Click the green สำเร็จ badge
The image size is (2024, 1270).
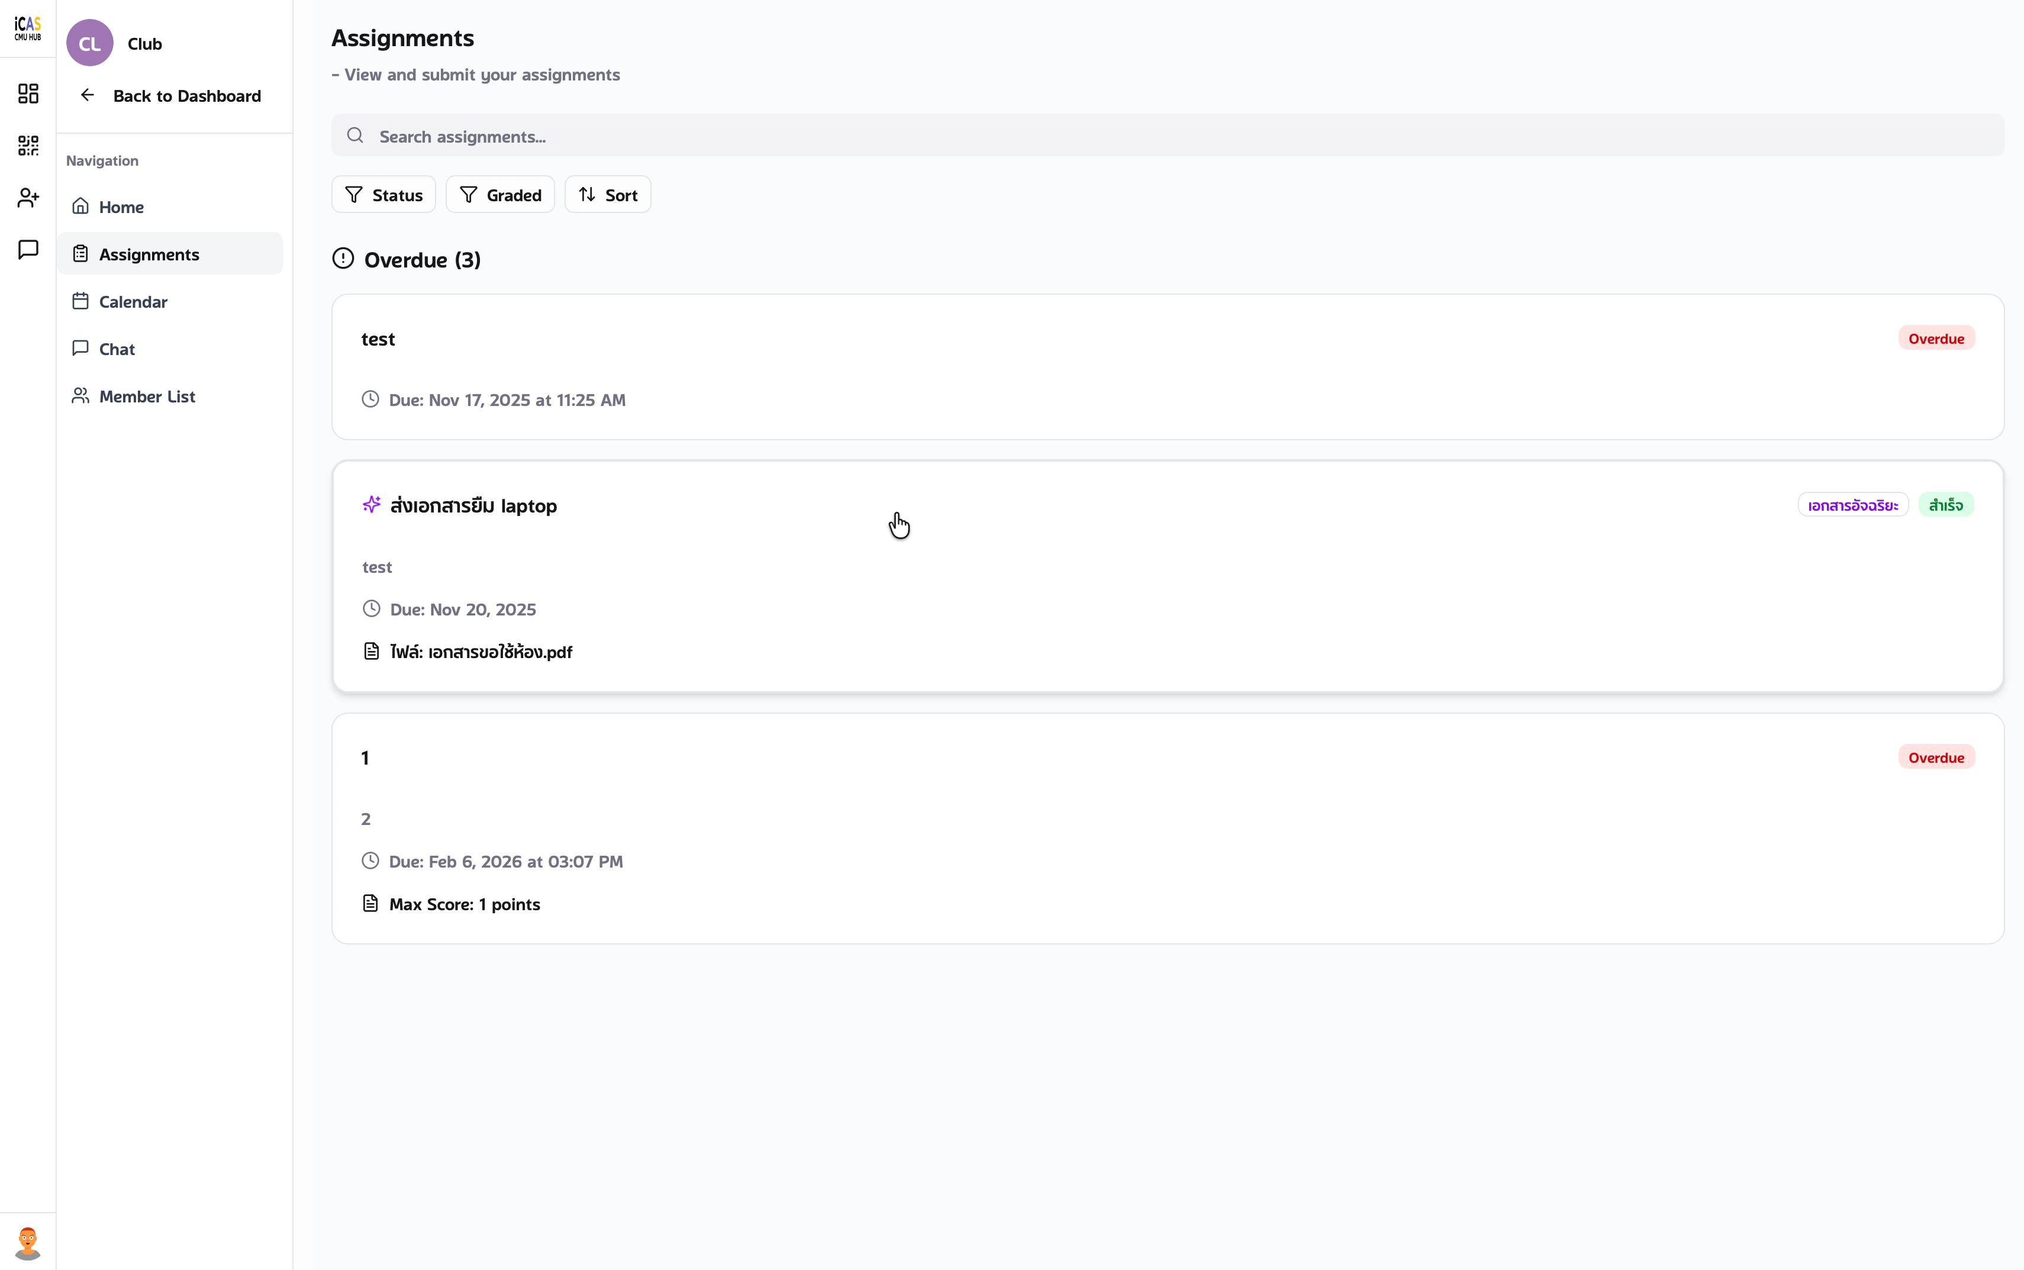(1946, 505)
